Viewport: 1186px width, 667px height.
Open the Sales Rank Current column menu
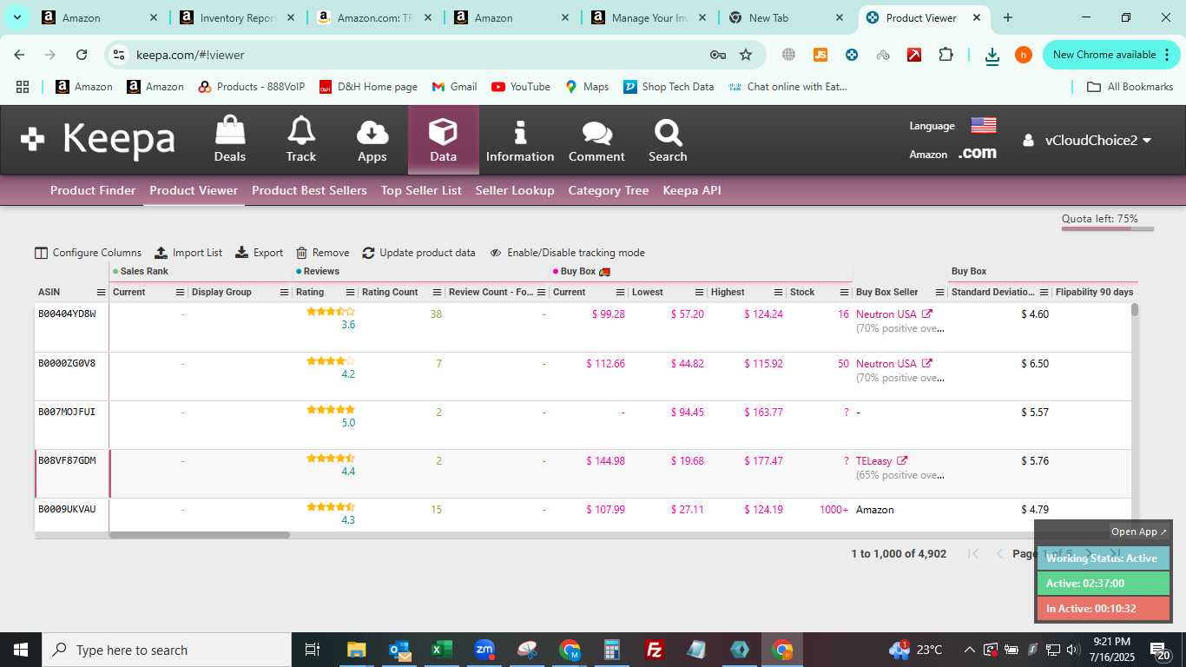click(180, 293)
